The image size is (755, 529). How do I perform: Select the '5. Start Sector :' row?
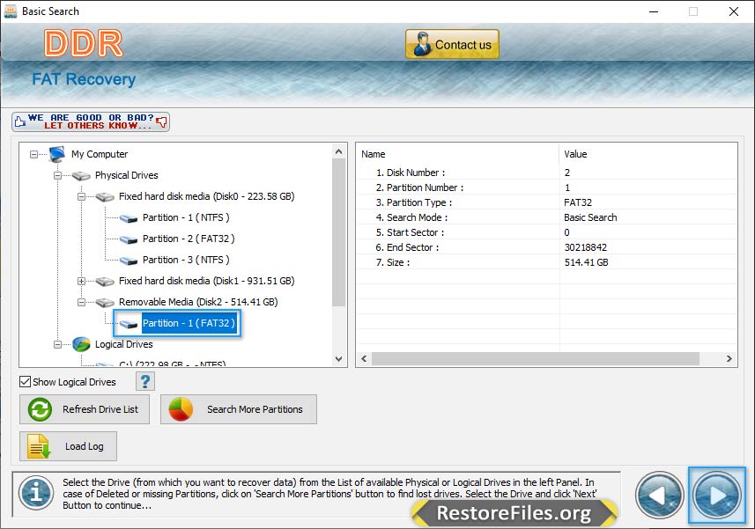click(x=547, y=231)
